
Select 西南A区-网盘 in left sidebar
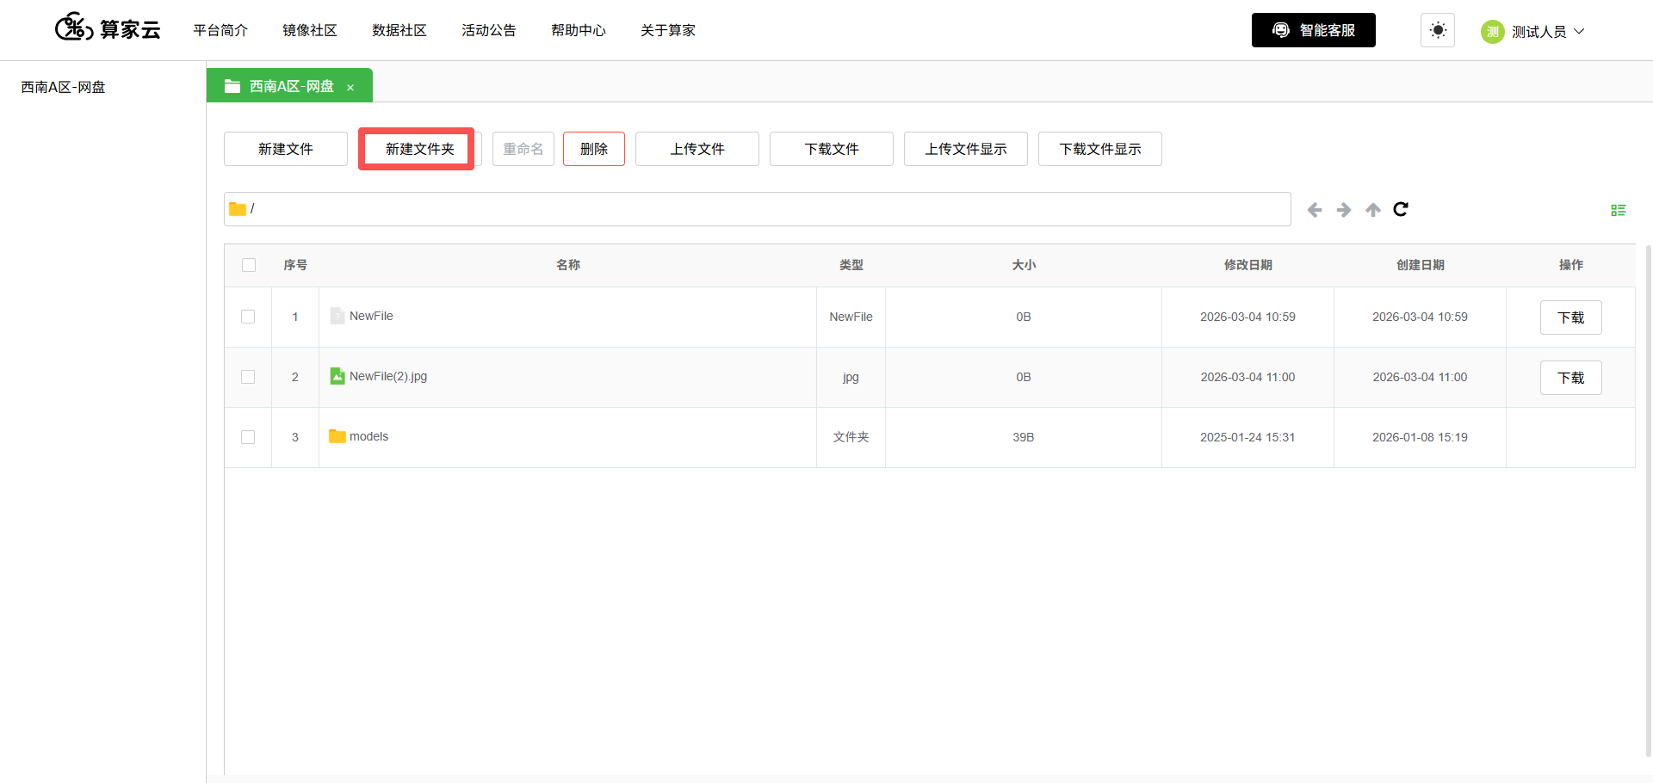pos(63,87)
